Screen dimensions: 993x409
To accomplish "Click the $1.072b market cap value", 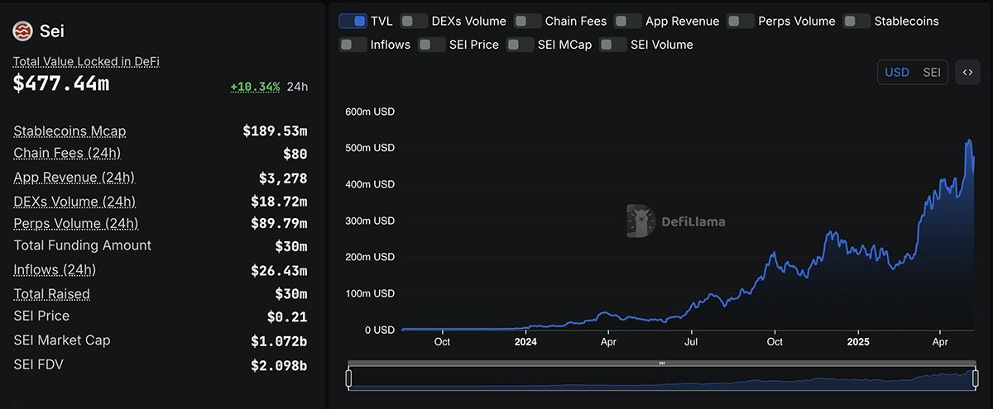I will click(279, 340).
